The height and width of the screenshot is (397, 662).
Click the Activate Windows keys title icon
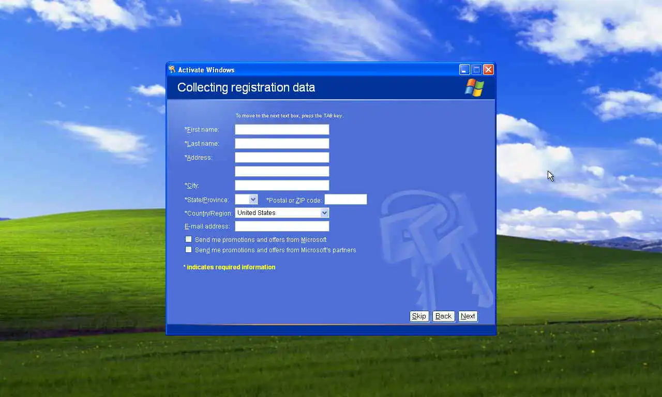(x=172, y=69)
